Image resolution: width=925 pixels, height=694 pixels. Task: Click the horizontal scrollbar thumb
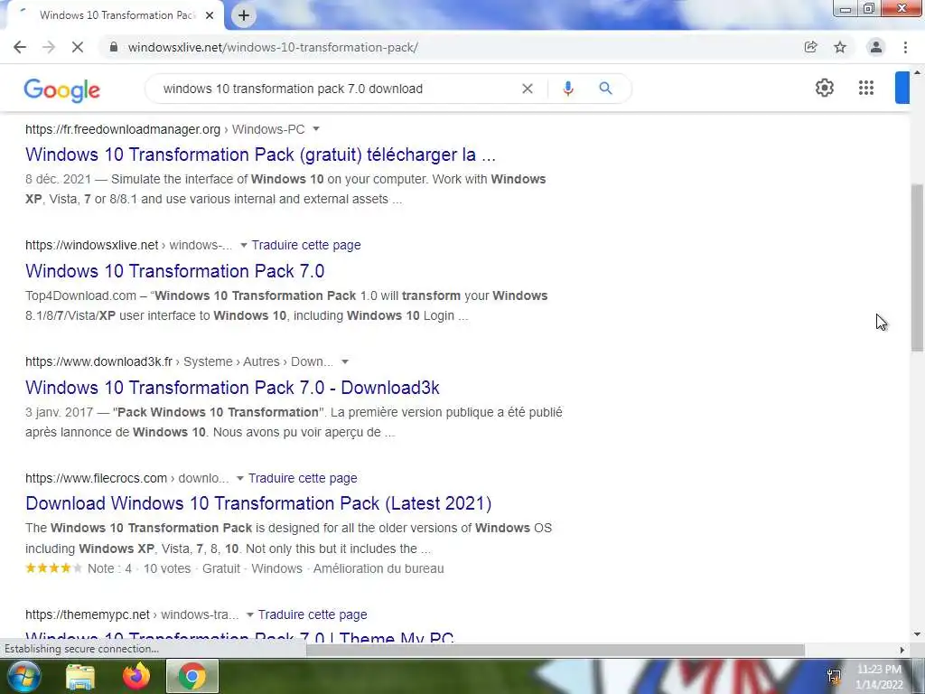(x=556, y=650)
